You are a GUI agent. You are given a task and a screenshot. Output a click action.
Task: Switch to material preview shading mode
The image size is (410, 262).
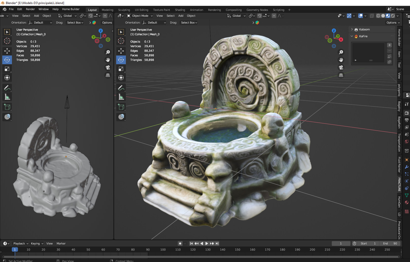tap(388, 16)
